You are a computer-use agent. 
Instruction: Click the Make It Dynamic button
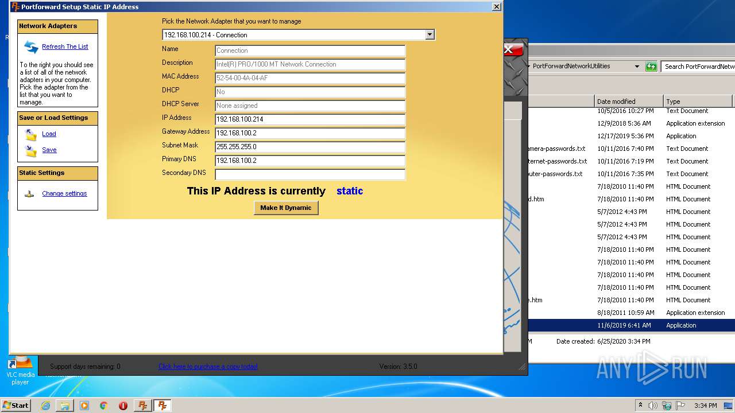[286, 208]
